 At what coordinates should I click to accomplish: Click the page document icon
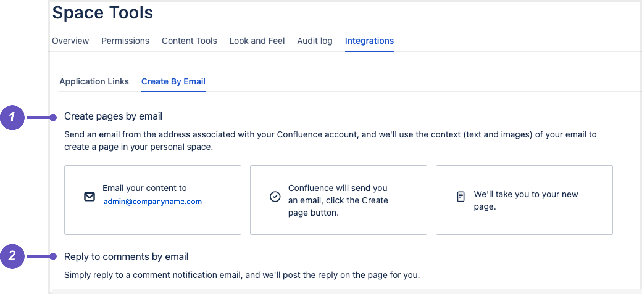click(x=461, y=196)
